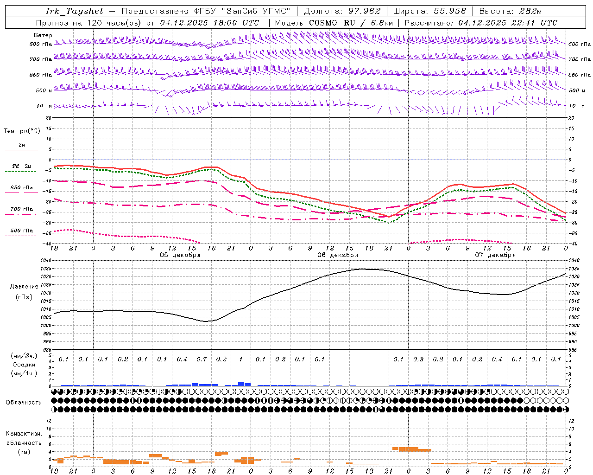The height and width of the screenshot is (475, 593).
Task: Click the 0.7 precipitation value
Action: [202, 359]
